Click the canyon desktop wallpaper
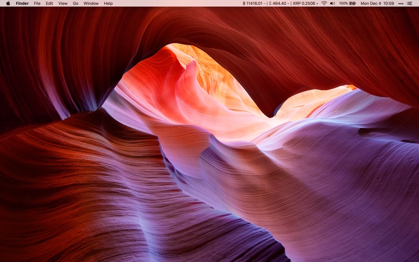Viewport: 419px width, 262px height. click(x=210, y=134)
